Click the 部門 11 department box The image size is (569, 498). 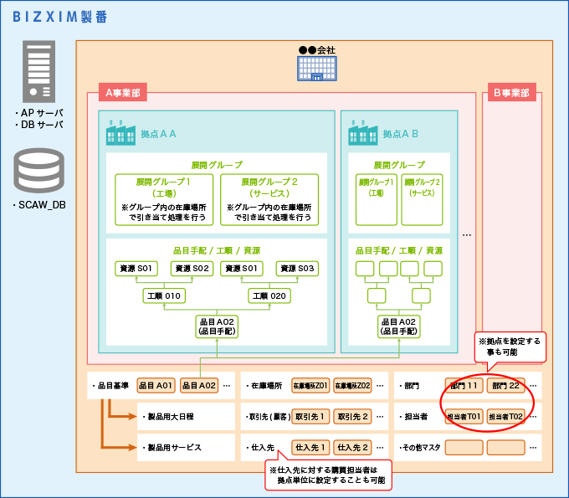(x=464, y=386)
